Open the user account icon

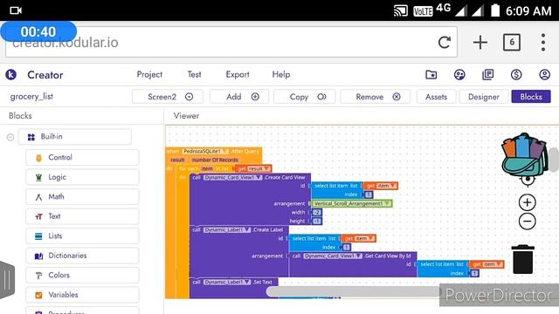coord(544,75)
